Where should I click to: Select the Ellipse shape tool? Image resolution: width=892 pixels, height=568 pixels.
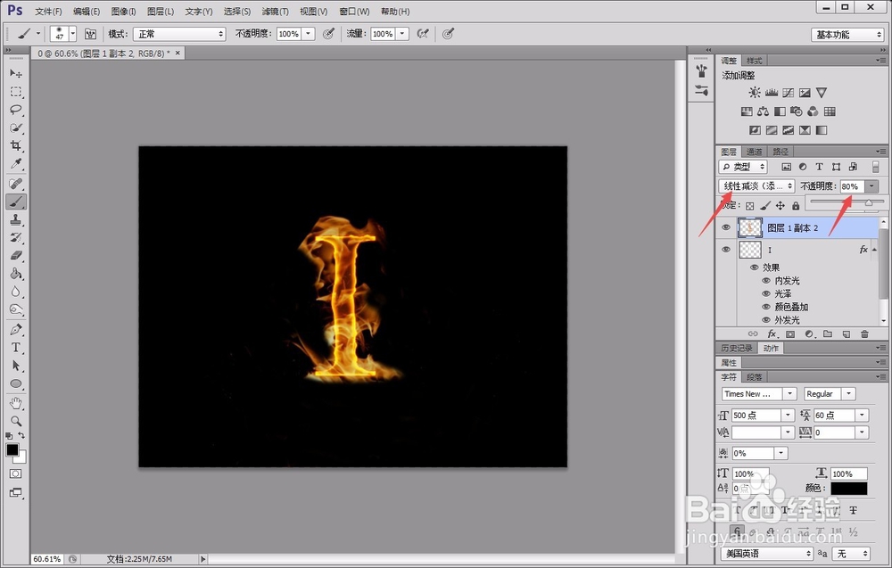click(x=16, y=383)
